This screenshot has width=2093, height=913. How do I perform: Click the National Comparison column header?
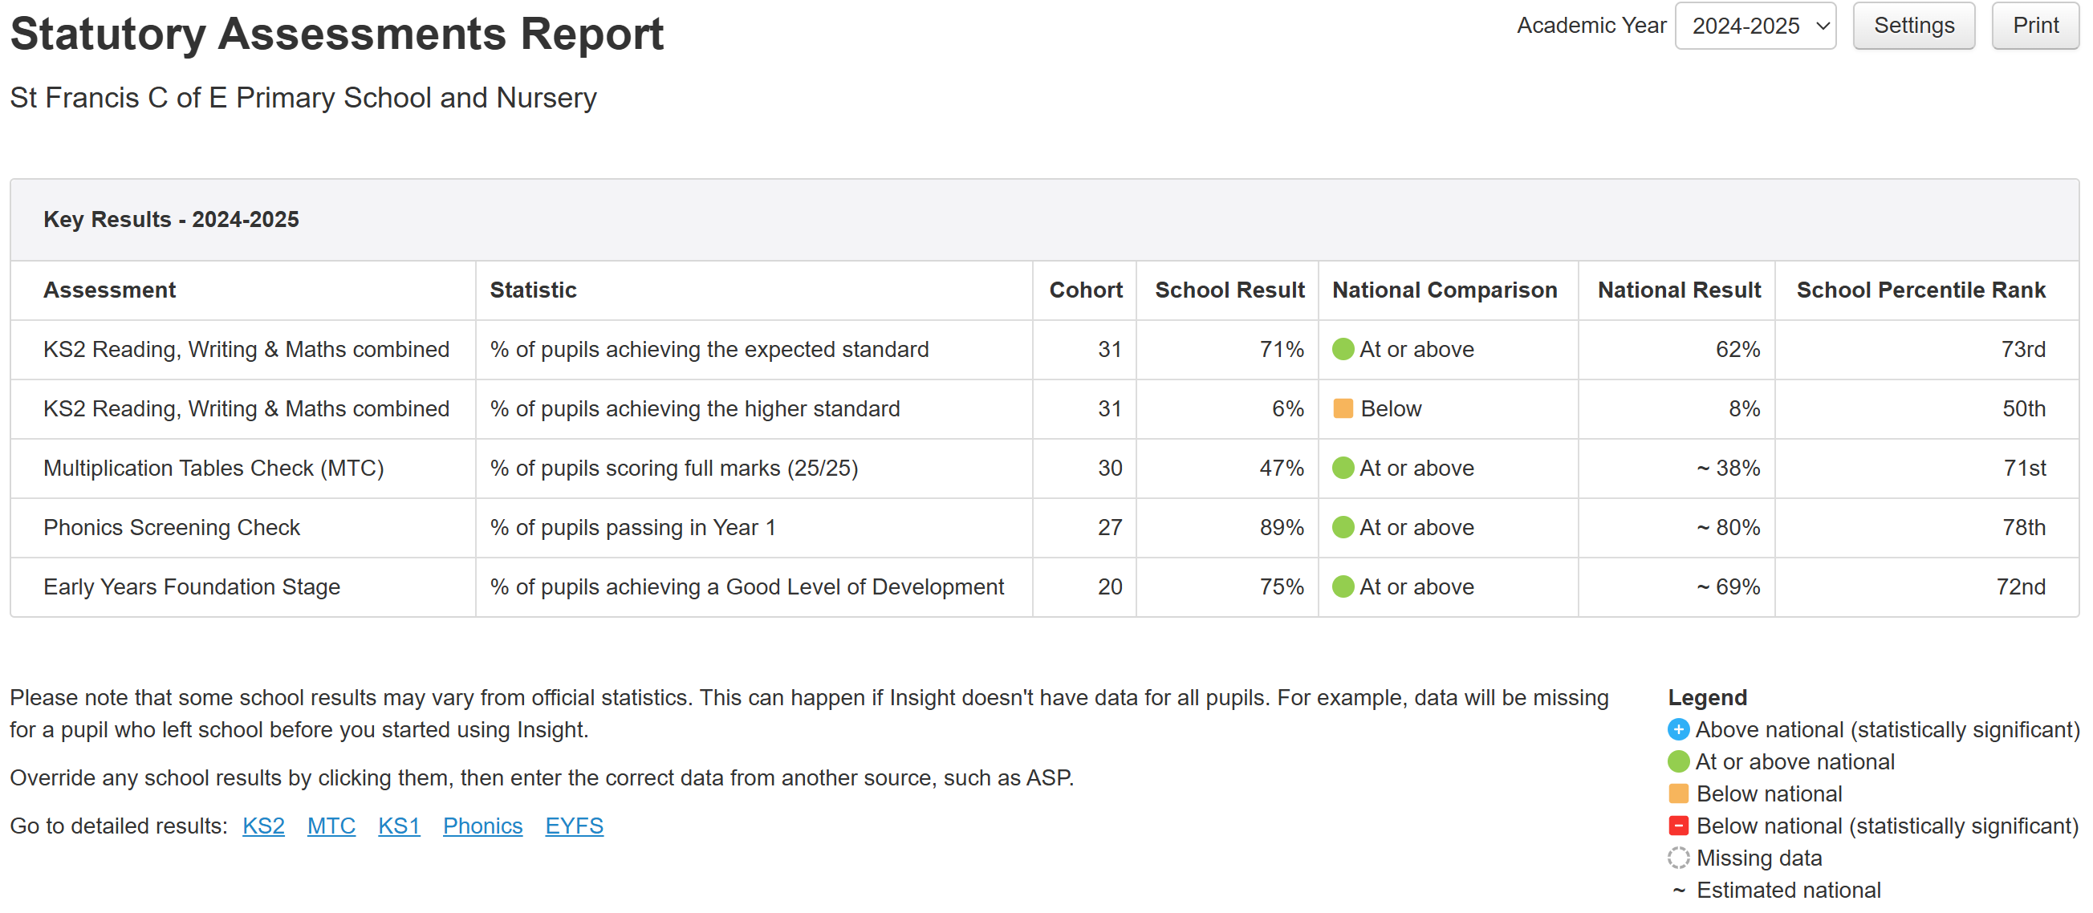coord(1445,290)
